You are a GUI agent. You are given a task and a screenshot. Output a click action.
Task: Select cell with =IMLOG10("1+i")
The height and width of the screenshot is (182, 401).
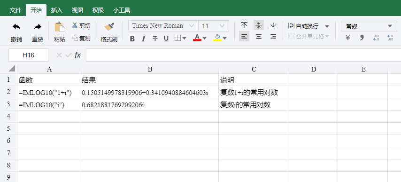[x=48, y=92]
